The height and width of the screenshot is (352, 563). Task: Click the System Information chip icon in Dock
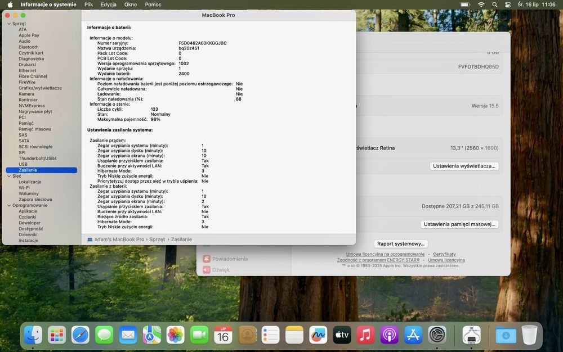point(471,335)
